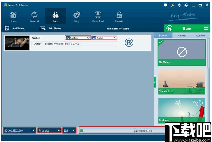Image resolution: width=212 pixels, height=142 pixels.
Task: Open the BD-50 1920X1080 disc type dropdown
Action: (x=19, y=130)
